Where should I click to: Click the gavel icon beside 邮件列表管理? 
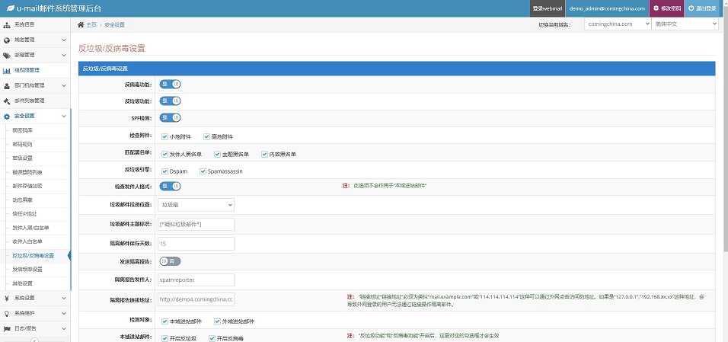(7, 101)
